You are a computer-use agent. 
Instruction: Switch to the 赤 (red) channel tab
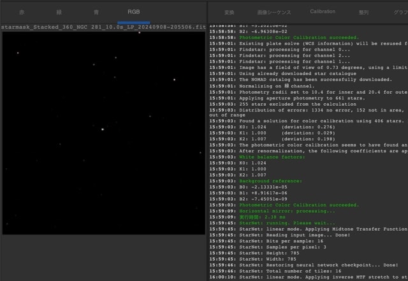[22, 12]
